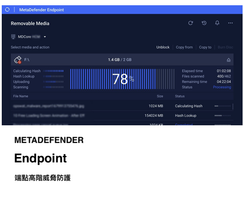Choose the Copy from action
244x203 pixels.
184,47
